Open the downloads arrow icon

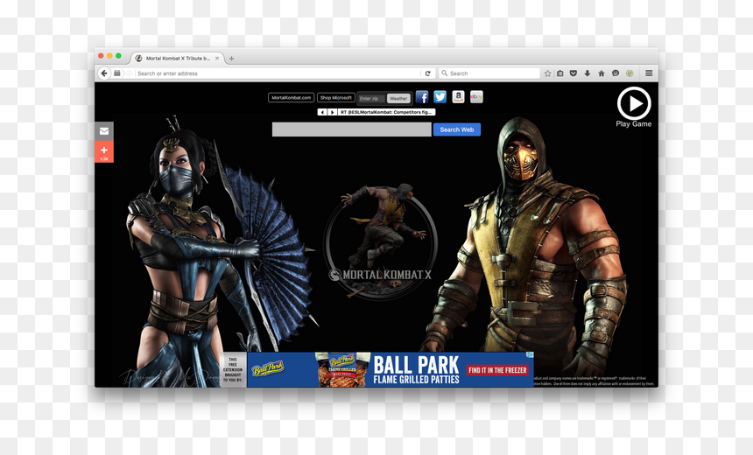coord(587,73)
